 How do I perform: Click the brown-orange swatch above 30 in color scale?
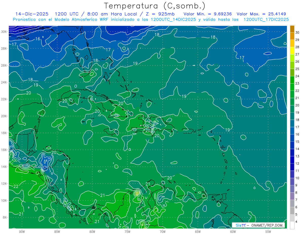(292, 29)
